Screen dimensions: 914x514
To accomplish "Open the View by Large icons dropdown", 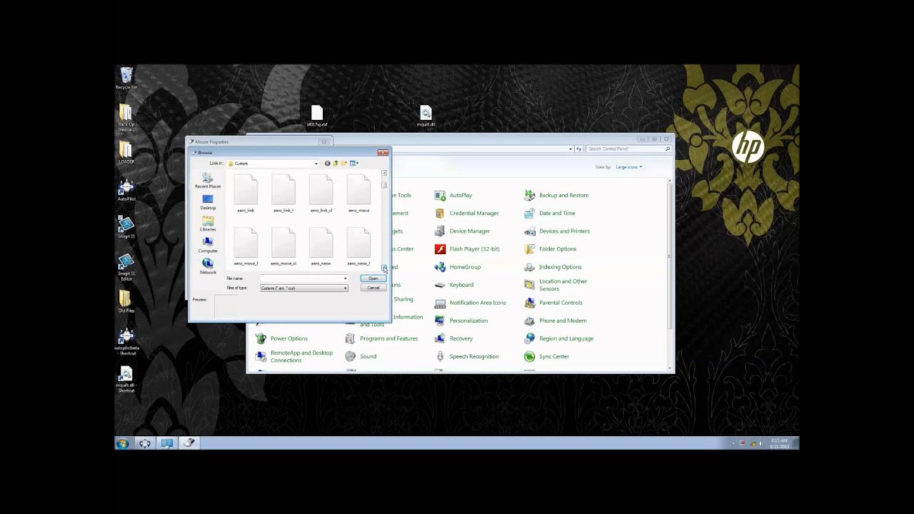I will (629, 167).
